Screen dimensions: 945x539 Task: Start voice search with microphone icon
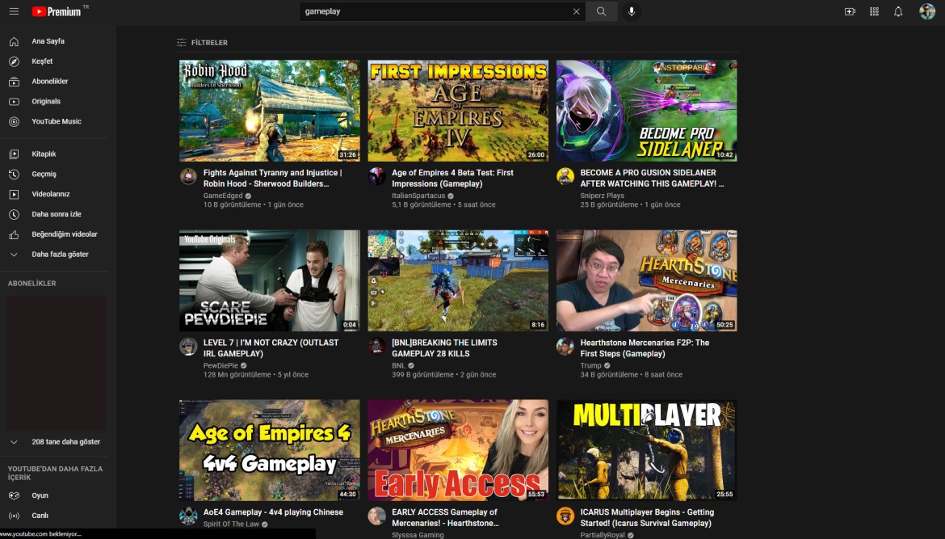point(632,11)
